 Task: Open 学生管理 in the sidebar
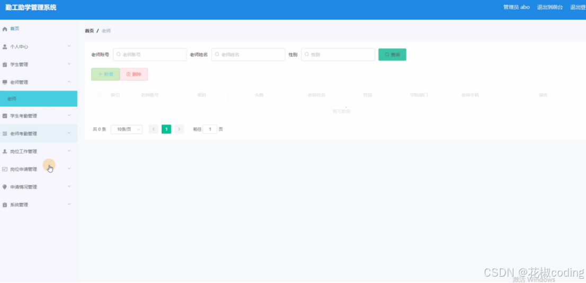coord(39,65)
